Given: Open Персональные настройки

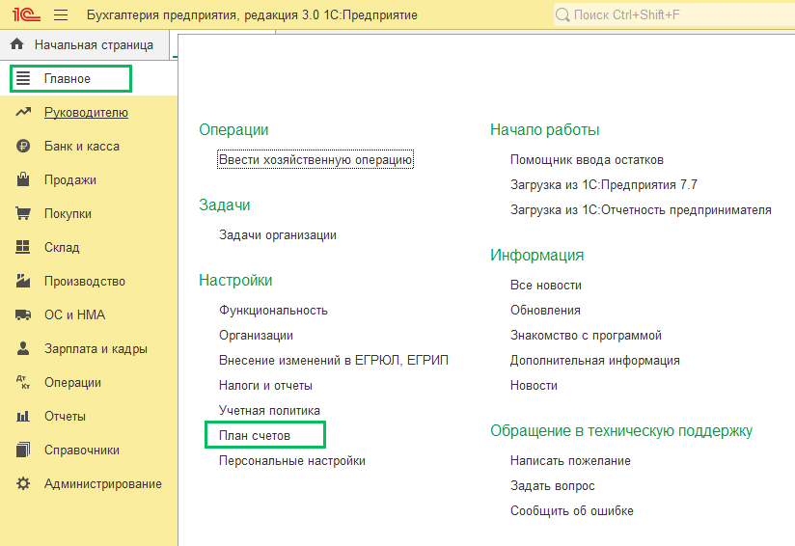Looking at the screenshot, I should pyautogui.click(x=292, y=461).
